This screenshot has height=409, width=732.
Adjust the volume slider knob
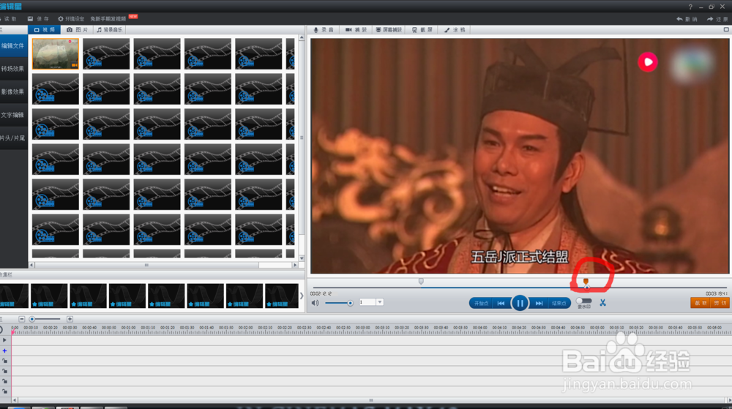coord(350,303)
